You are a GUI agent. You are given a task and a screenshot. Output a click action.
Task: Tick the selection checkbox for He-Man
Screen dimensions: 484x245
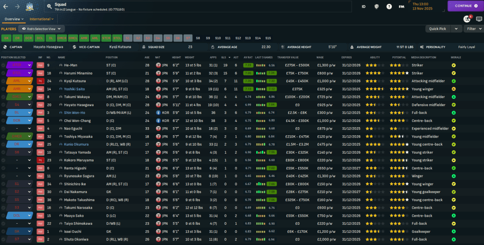(3, 65)
